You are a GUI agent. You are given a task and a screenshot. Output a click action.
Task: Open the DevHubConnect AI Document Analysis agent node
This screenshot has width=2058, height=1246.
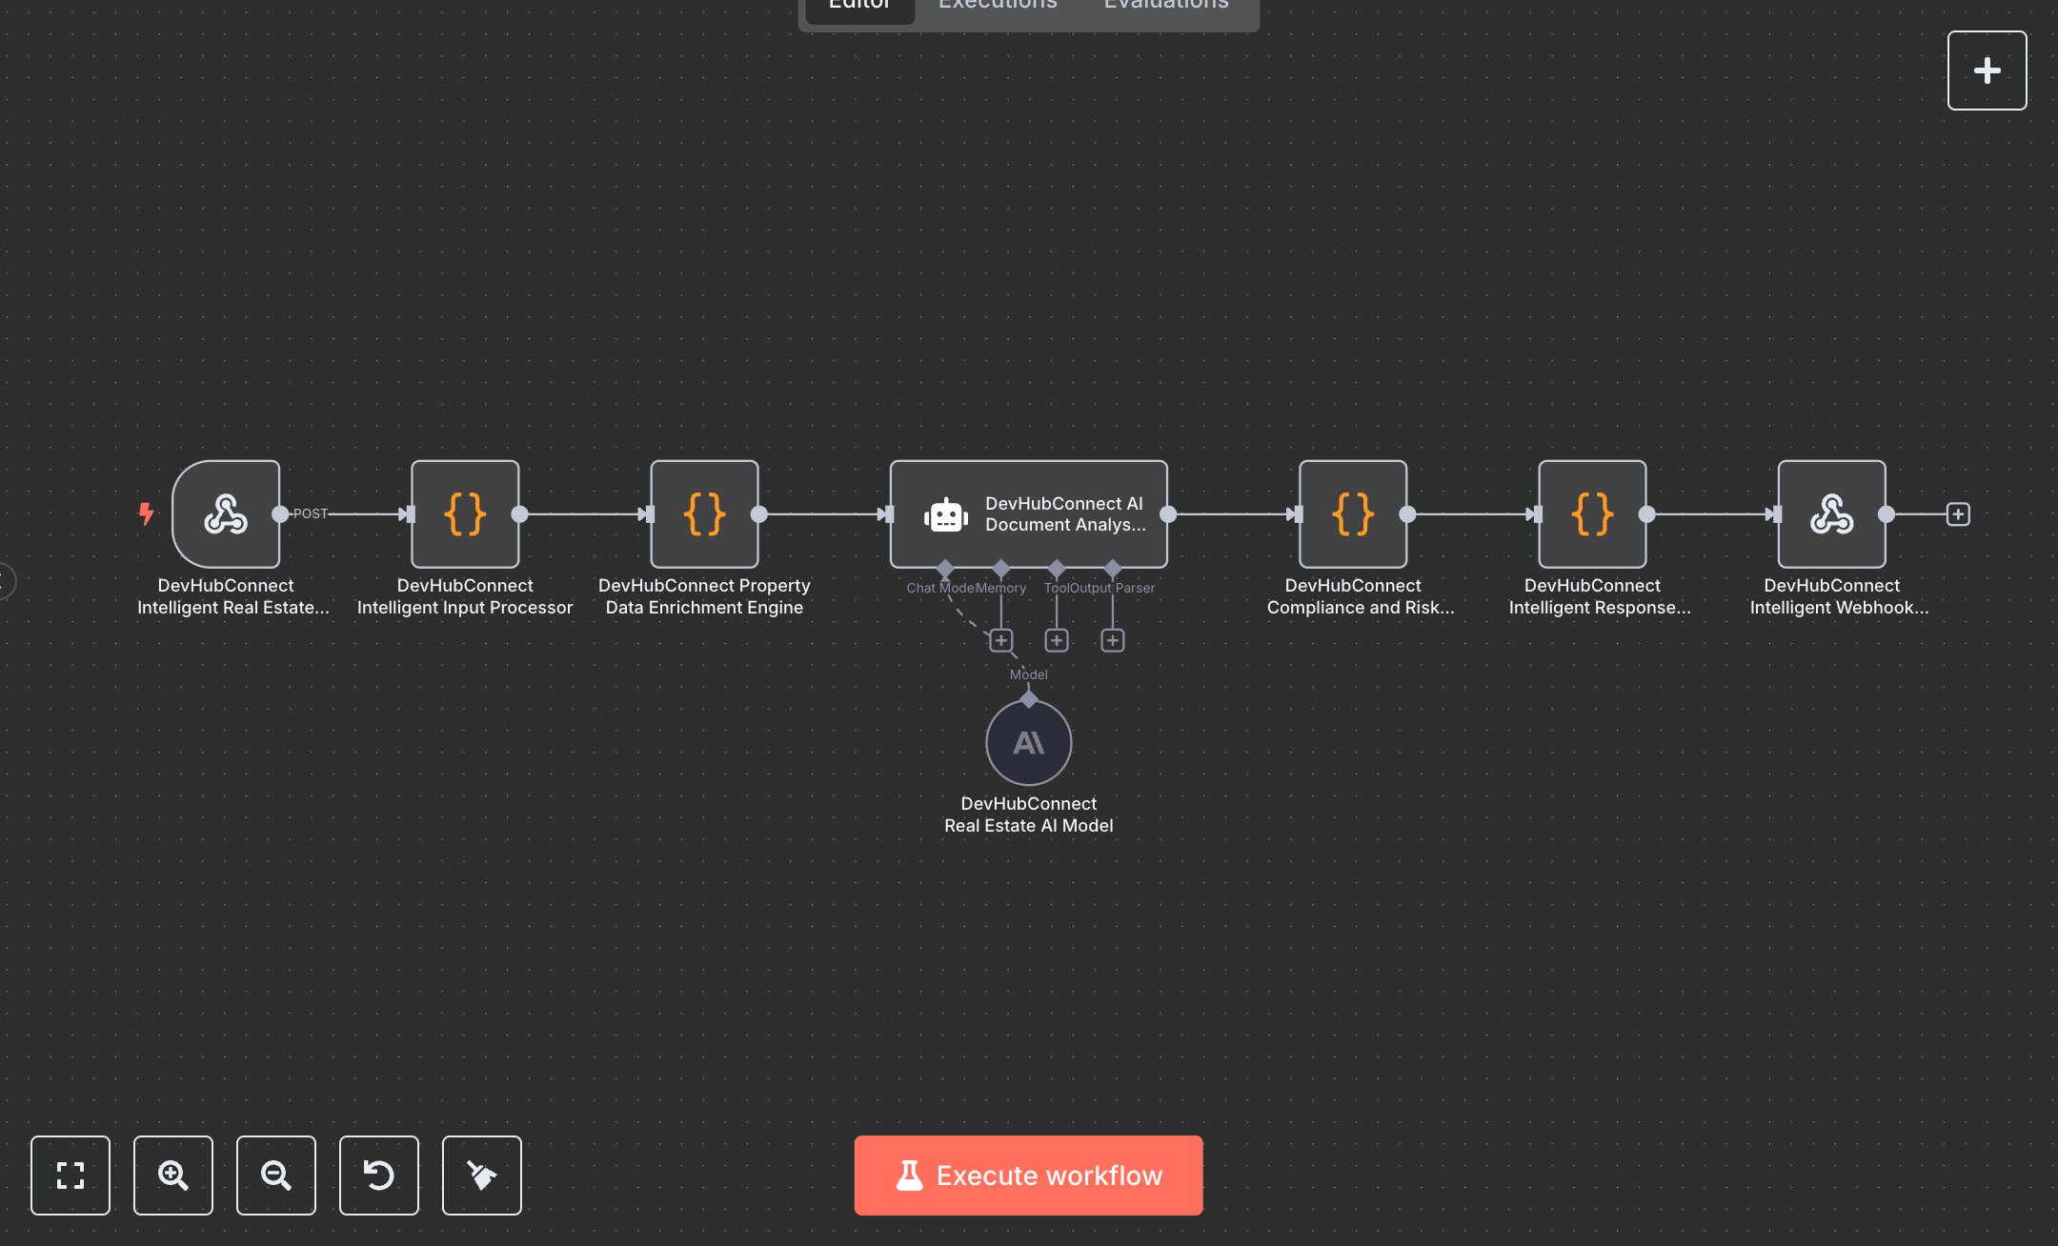coord(1028,514)
